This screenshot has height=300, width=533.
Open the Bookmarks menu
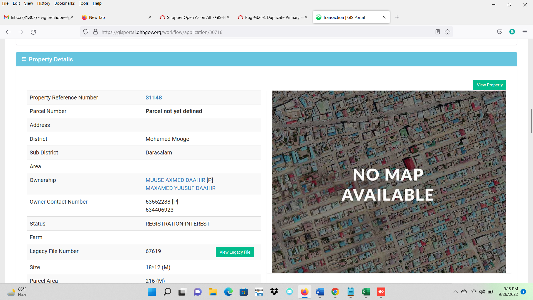64,3
